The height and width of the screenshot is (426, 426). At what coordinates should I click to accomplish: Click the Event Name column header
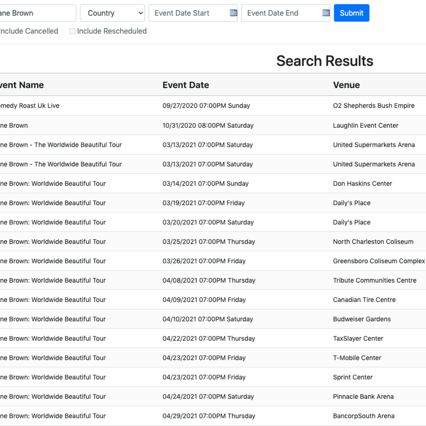[21, 85]
